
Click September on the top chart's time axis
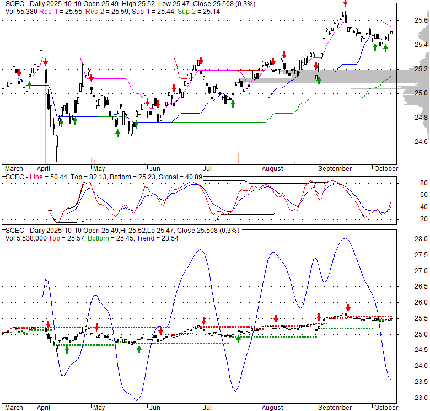[x=335, y=168]
